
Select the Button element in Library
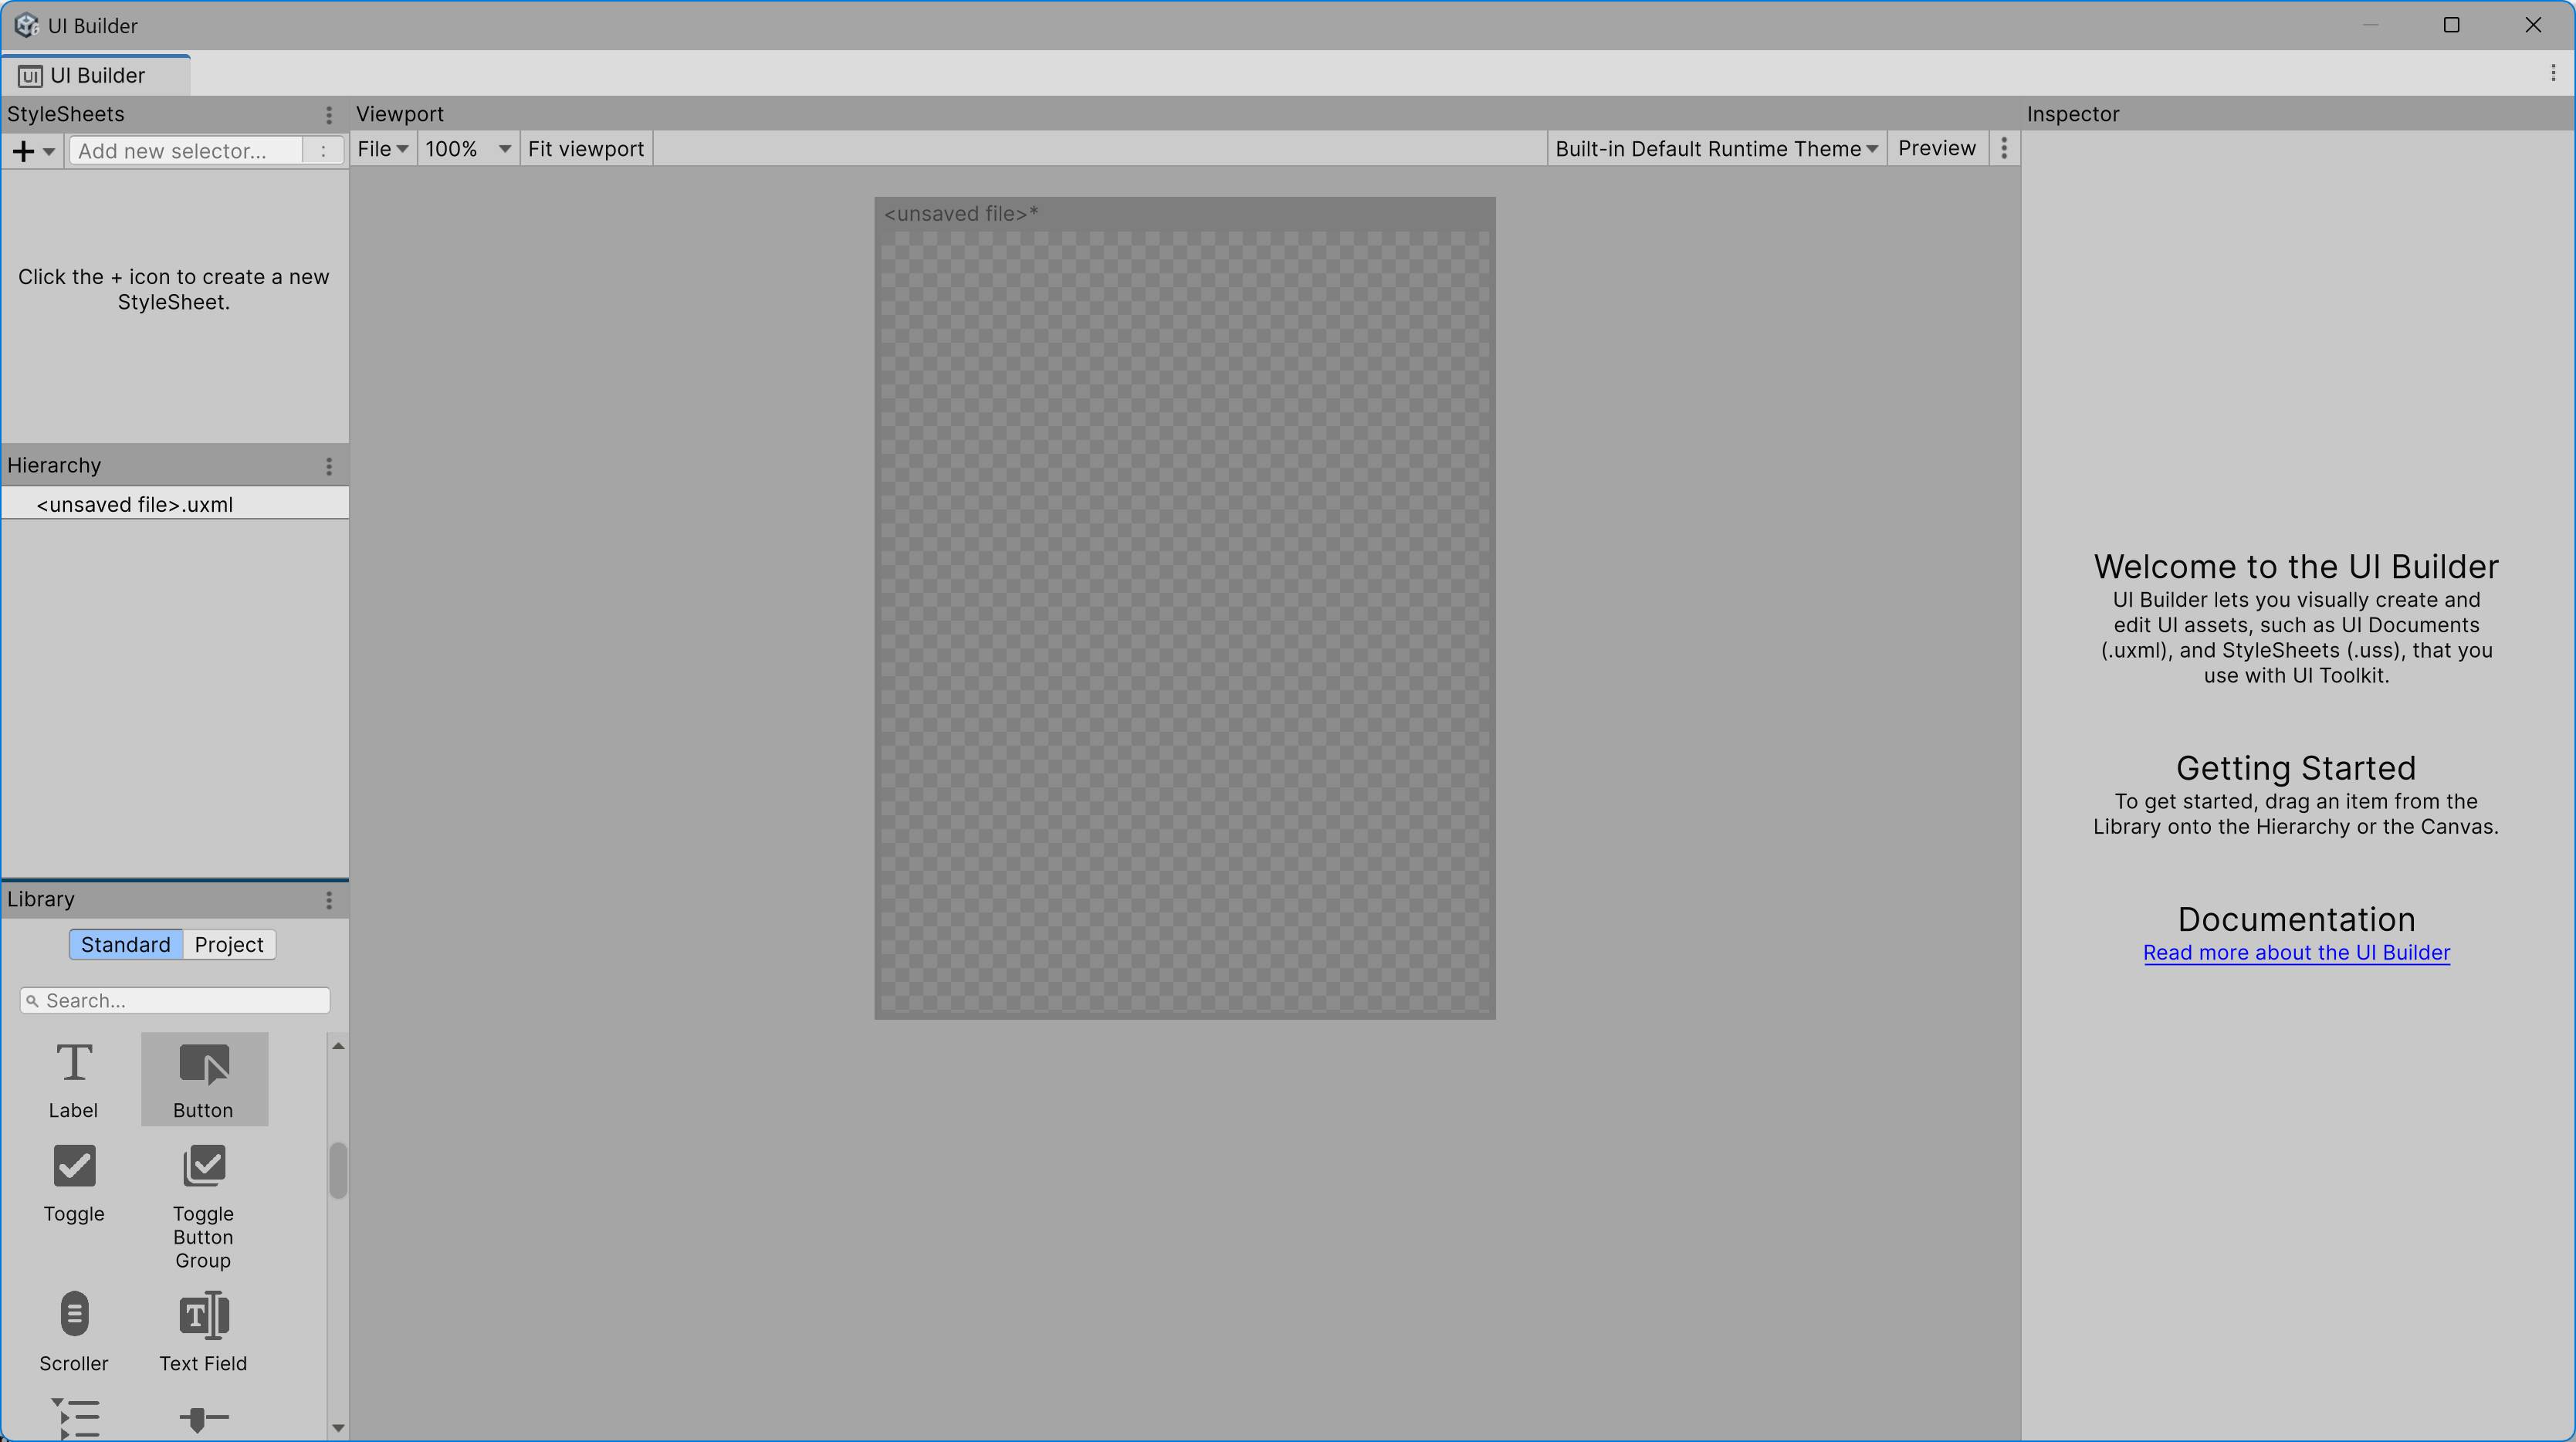(204, 1079)
